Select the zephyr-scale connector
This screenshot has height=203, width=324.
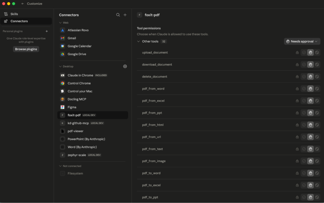click(x=93, y=155)
